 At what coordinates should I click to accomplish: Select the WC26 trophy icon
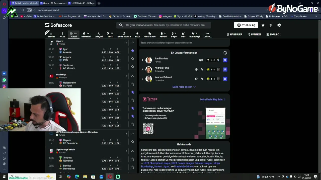(62, 34)
